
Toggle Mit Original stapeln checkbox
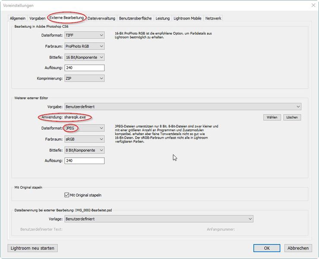pyautogui.click(x=67, y=195)
